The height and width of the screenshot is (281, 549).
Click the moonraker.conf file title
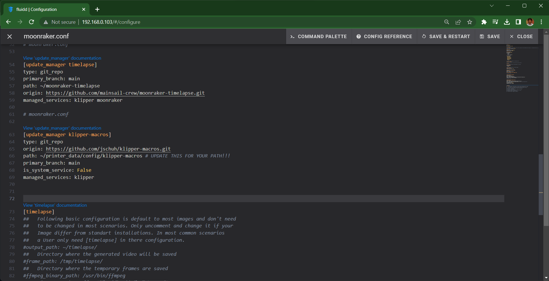click(x=46, y=36)
